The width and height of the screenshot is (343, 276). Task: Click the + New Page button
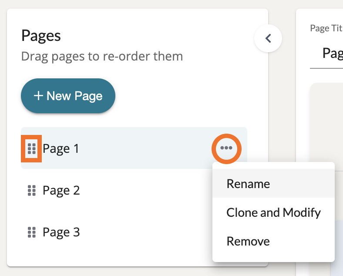[68, 96]
